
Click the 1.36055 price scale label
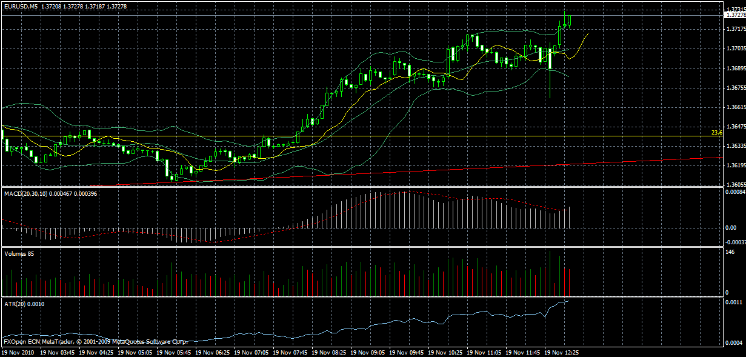pos(735,184)
